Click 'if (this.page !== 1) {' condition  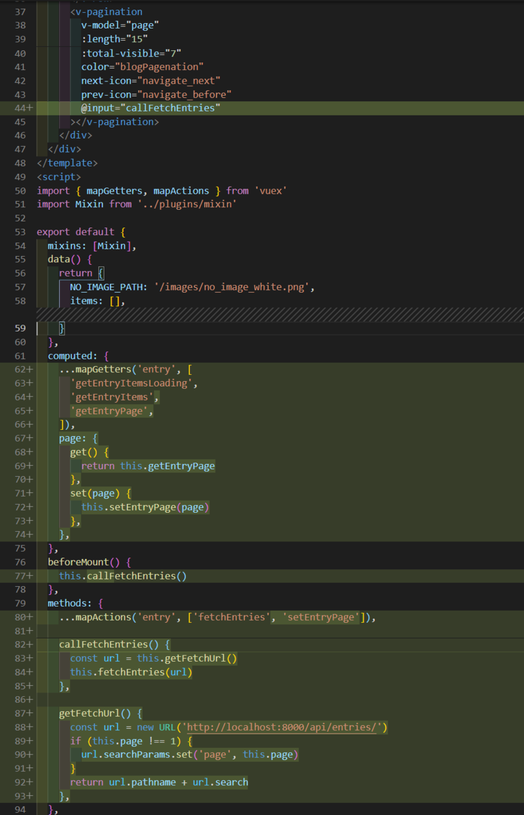click(x=132, y=741)
